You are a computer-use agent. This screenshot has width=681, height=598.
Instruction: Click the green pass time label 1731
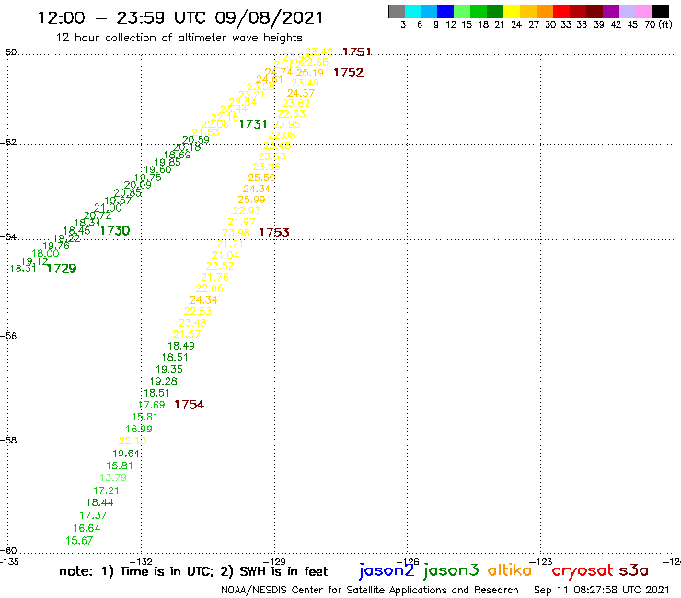(x=253, y=124)
